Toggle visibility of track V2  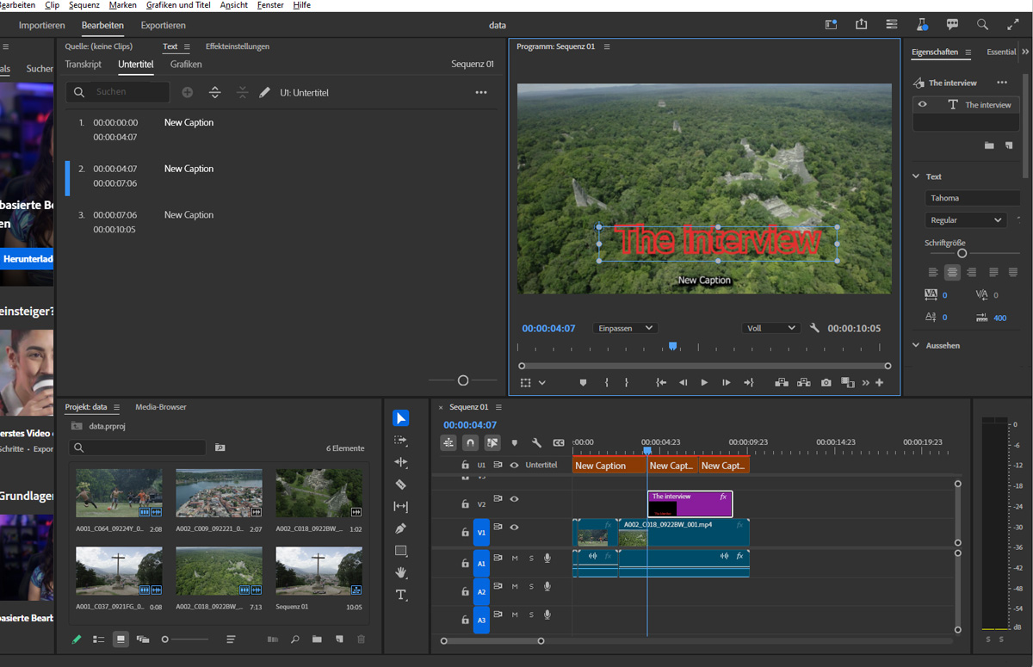pos(514,499)
